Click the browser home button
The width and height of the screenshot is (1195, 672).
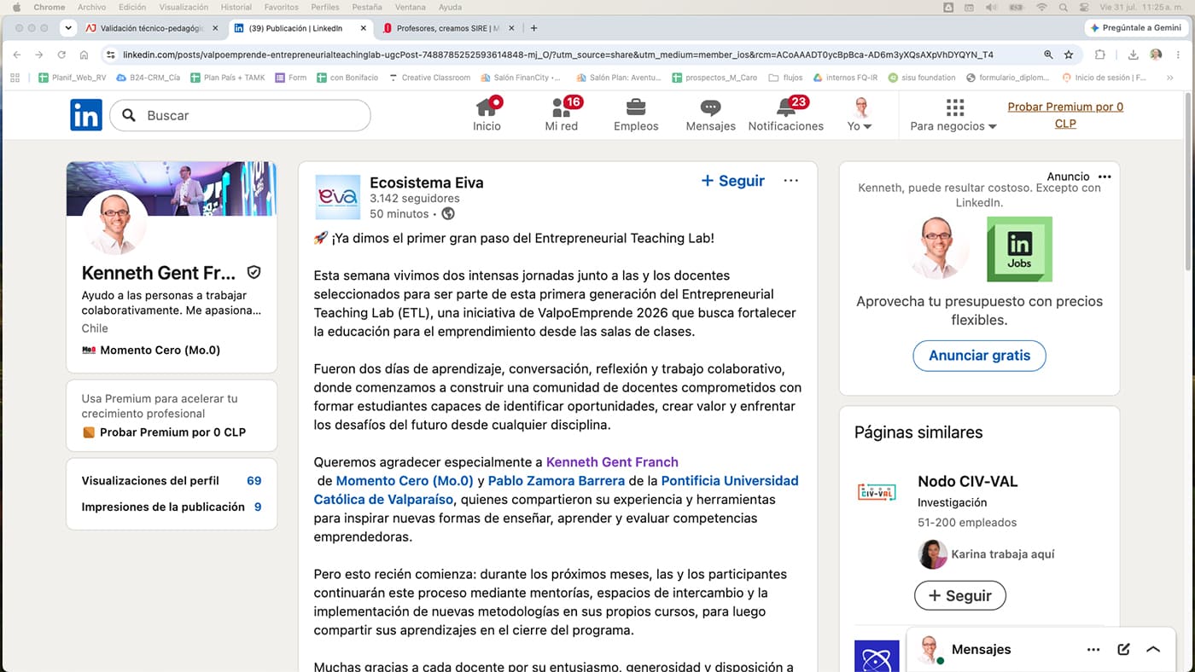point(84,55)
